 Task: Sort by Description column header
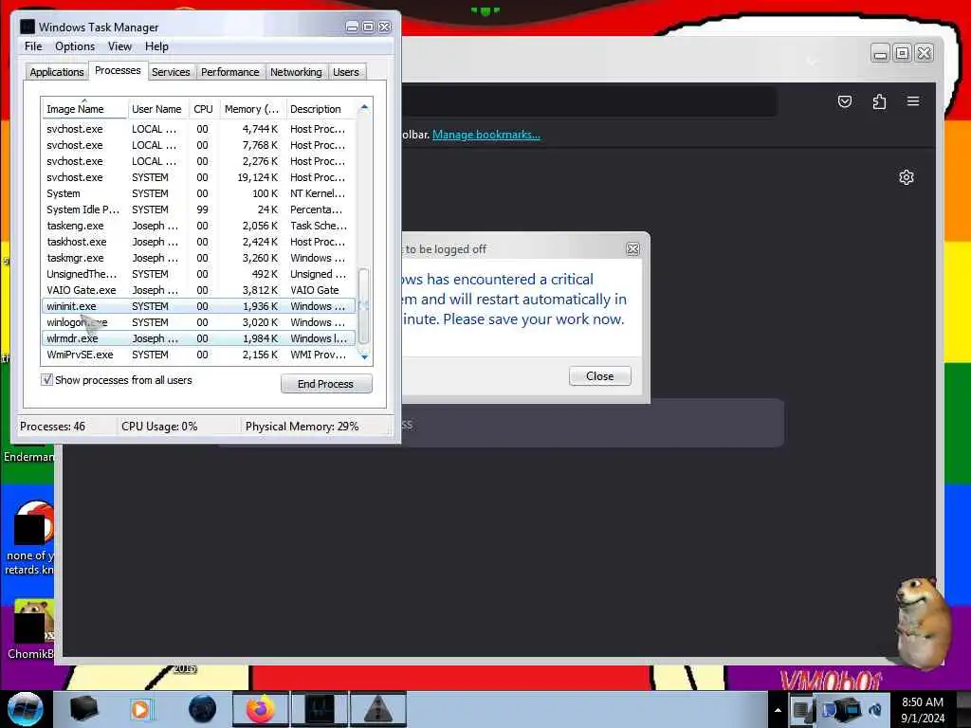(321, 109)
